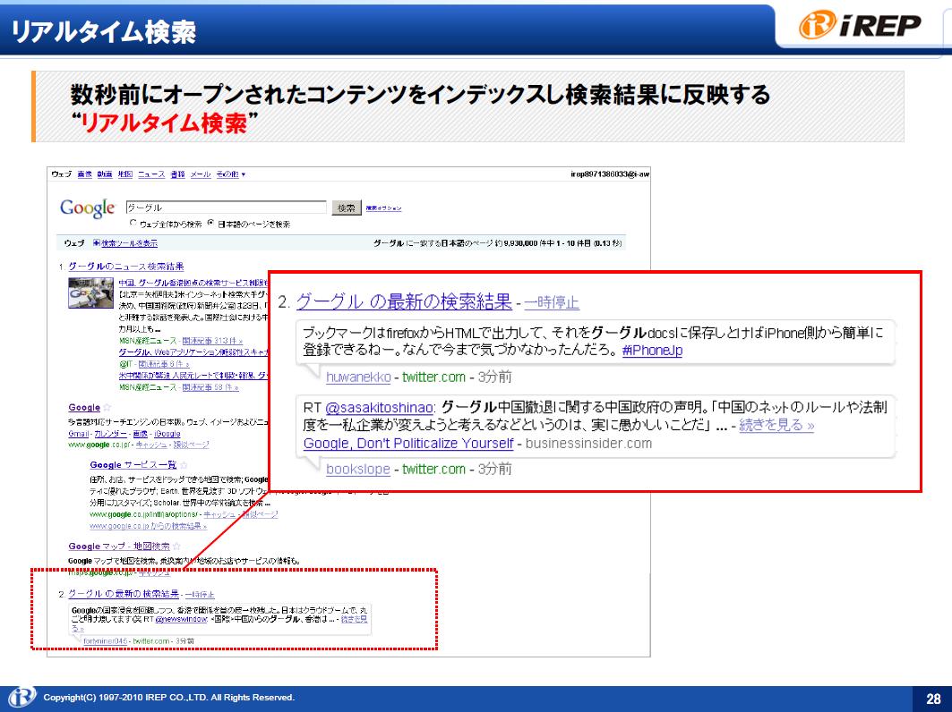This screenshot has height=712, width=952.
Task: Expand the その他 dropdown in top navigation
Action: pos(231,174)
